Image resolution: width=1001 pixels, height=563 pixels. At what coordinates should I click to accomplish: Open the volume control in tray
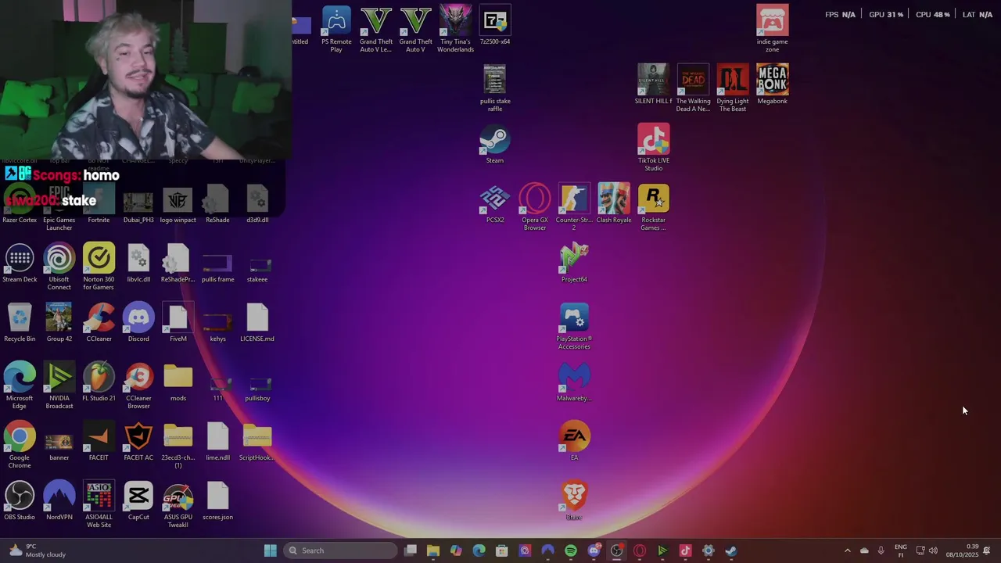(x=933, y=550)
